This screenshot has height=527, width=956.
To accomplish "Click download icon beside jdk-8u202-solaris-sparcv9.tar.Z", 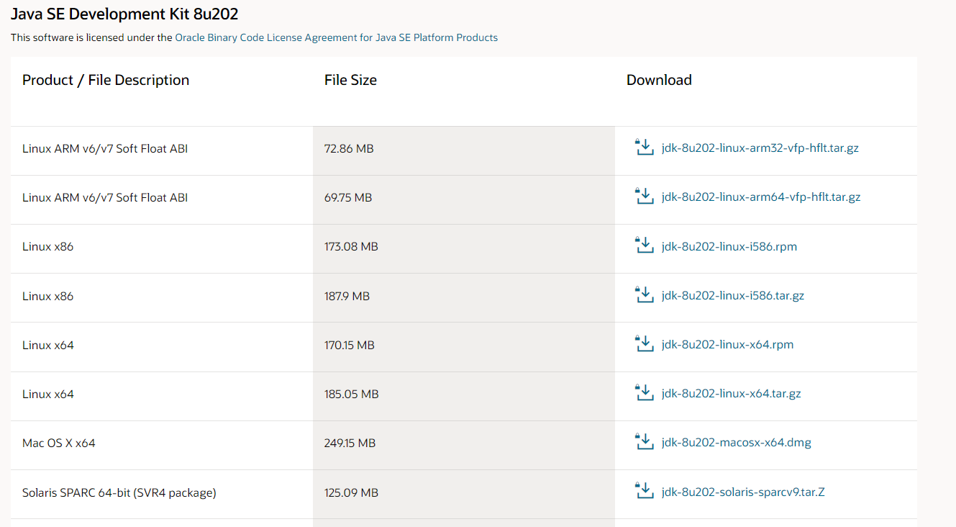I will pyautogui.click(x=644, y=492).
